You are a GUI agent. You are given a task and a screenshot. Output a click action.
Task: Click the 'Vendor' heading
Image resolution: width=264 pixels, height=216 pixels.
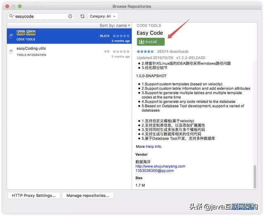click(141, 154)
